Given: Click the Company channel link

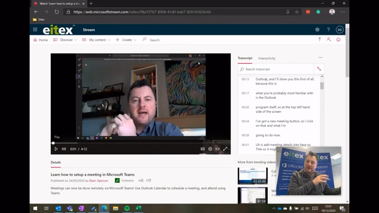Looking at the screenshot, I should click(127, 180).
